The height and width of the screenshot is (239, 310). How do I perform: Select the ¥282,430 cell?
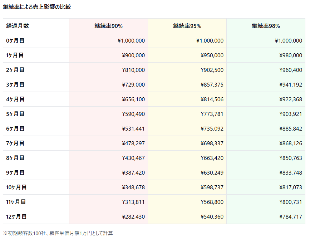tap(109, 216)
